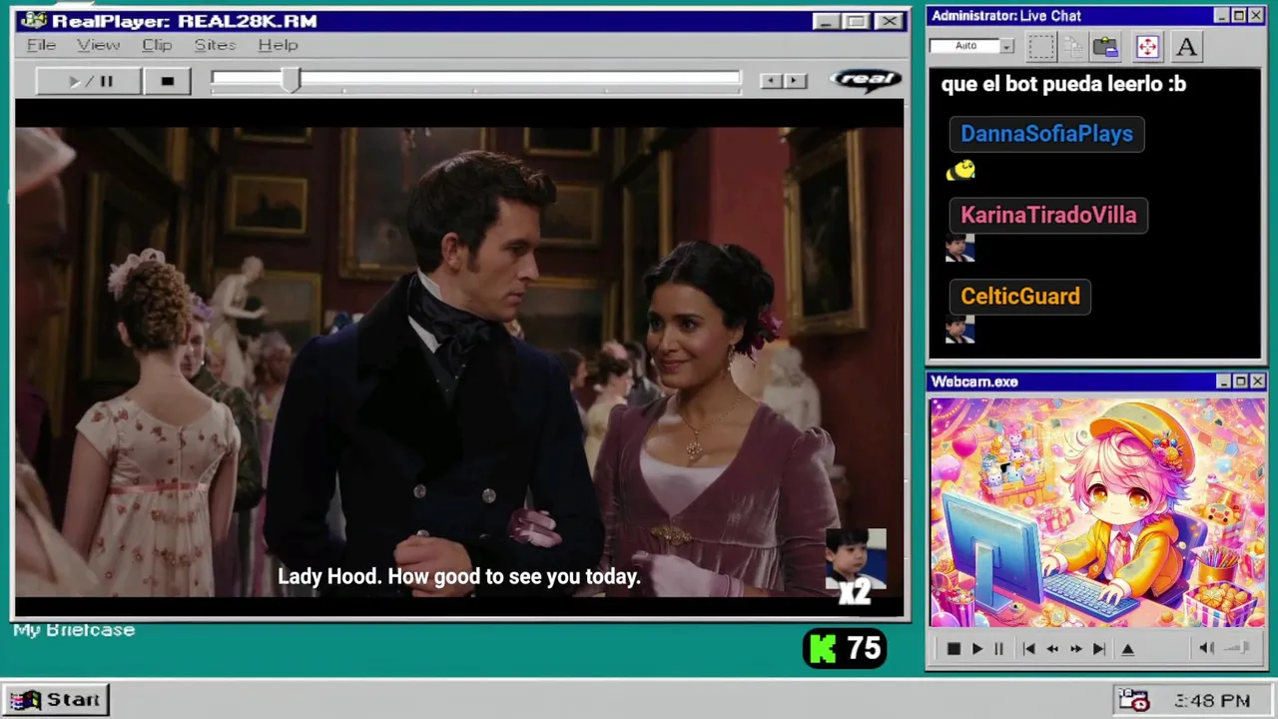
Task: Select the dashed selection rectangle tool
Action: 1041,46
